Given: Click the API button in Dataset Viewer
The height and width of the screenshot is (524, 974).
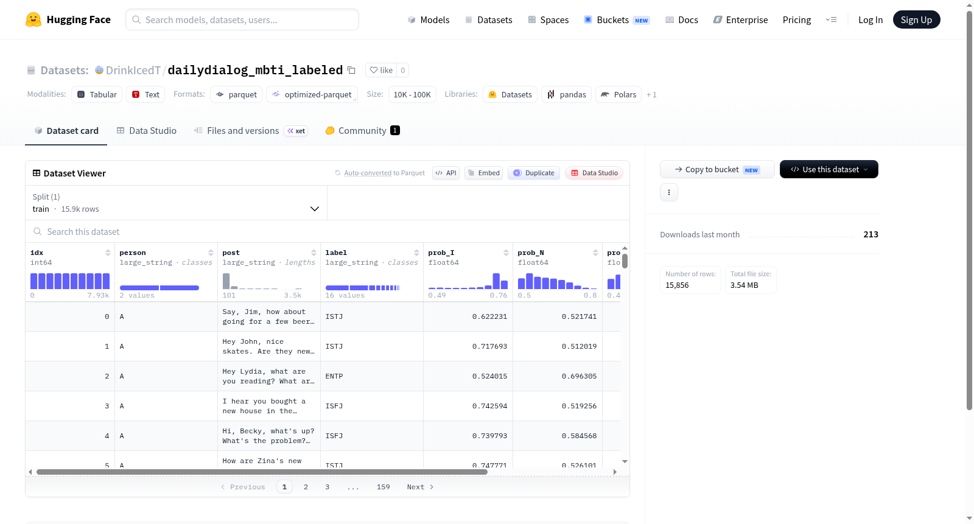Looking at the screenshot, I should [x=446, y=173].
